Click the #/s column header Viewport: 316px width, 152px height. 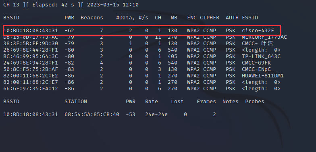(x=143, y=18)
